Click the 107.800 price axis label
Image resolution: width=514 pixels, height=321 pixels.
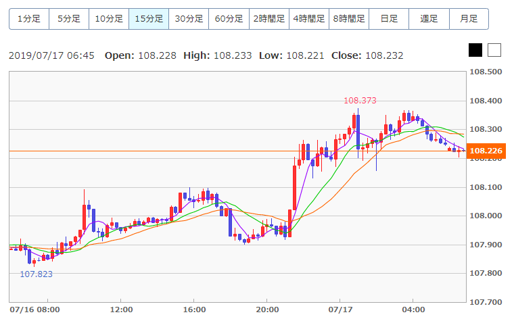486,273
